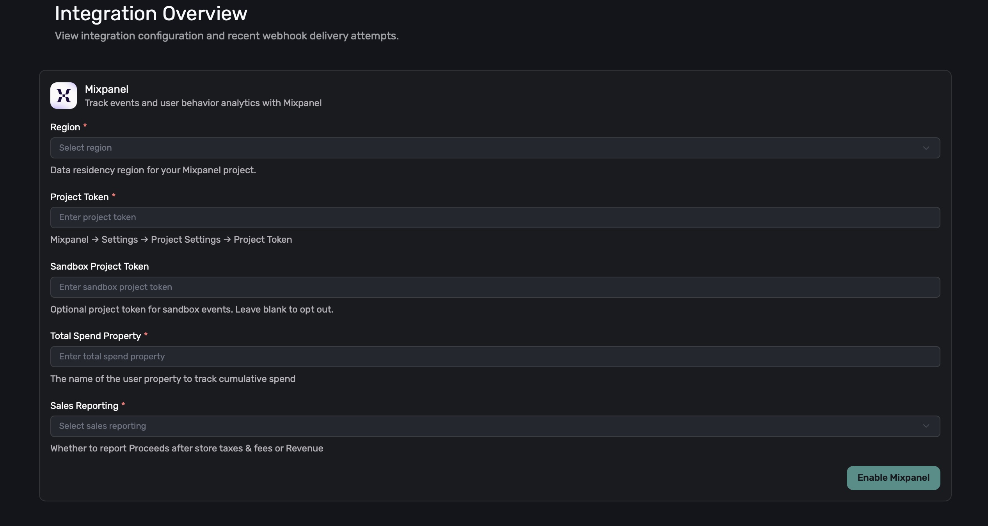Focus the Enter project token field
Screen dimensions: 988x526
pyautogui.click(x=494, y=217)
